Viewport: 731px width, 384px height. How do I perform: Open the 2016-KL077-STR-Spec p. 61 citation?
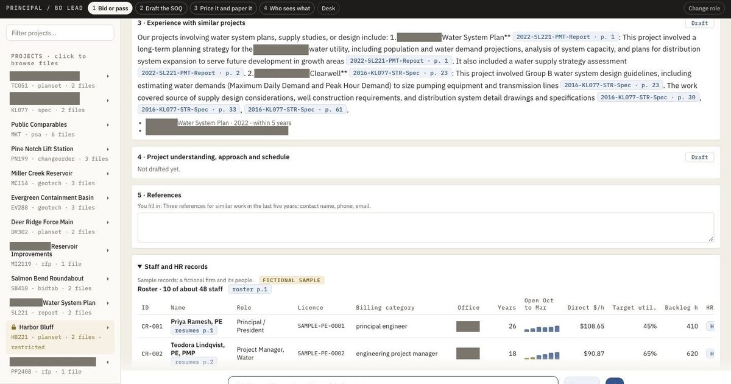pyautogui.click(x=295, y=110)
